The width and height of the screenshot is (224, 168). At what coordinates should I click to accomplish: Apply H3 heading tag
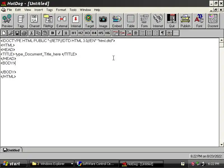coord(87,33)
